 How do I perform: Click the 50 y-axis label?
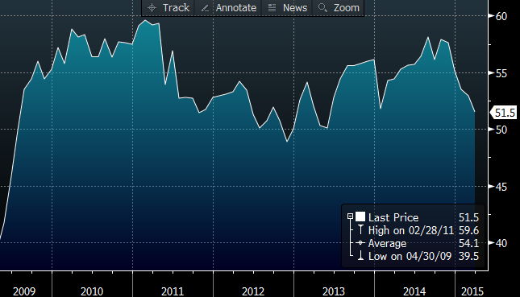pos(501,130)
